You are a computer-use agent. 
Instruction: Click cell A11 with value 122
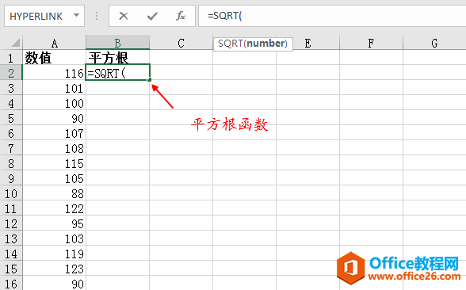(54, 208)
